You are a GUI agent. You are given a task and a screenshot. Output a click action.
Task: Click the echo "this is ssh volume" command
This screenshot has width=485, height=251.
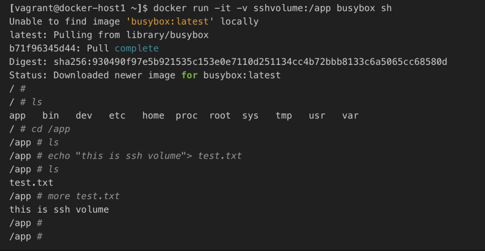[x=144, y=156]
